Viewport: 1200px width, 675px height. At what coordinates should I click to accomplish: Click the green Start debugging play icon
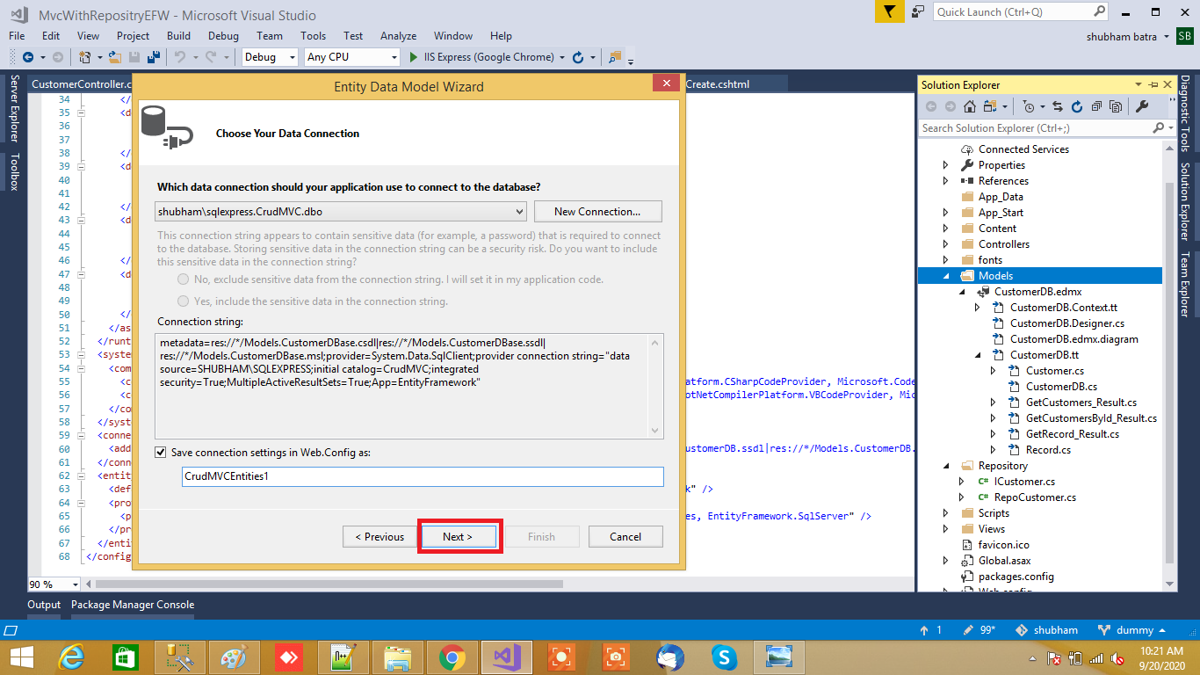[415, 57]
